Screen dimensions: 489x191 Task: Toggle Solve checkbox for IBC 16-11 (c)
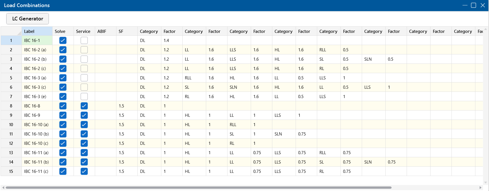point(63,171)
